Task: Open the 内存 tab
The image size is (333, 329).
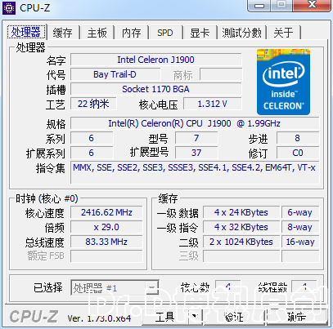Action: point(132,33)
